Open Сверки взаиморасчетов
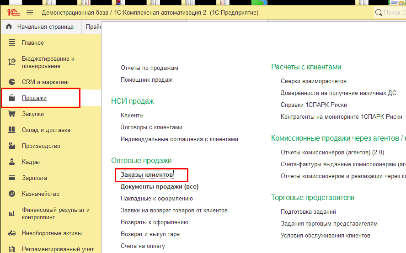The width and height of the screenshot is (406, 253). tap(313, 81)
